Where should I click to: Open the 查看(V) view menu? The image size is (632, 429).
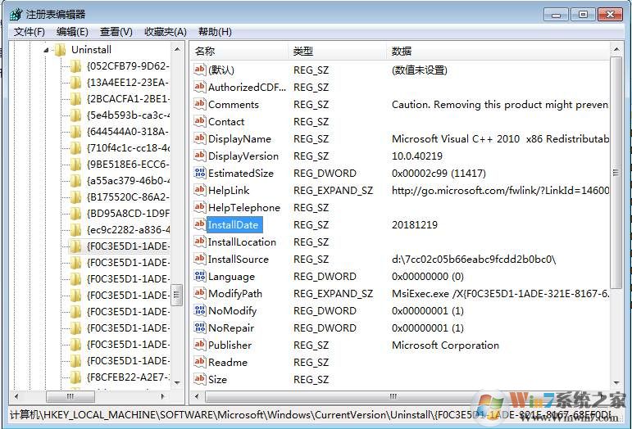click(116, 32)
